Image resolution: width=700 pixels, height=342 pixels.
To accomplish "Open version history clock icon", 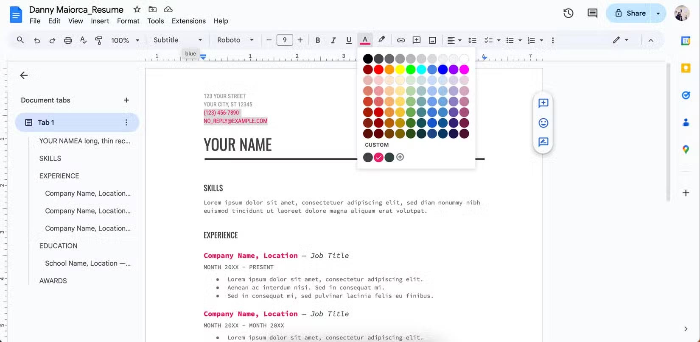I will click(568, 13).
